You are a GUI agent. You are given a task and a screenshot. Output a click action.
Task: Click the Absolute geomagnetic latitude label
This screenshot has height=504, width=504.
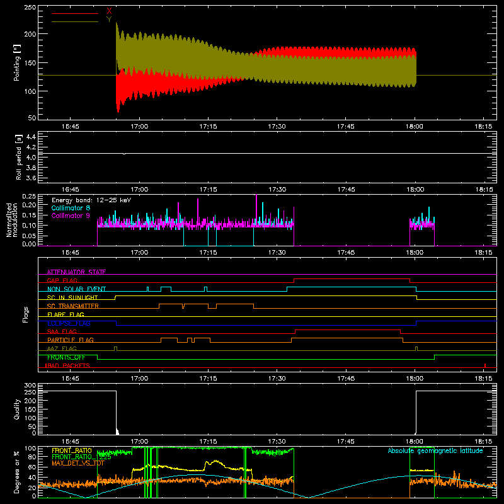[x=435, y=450]
